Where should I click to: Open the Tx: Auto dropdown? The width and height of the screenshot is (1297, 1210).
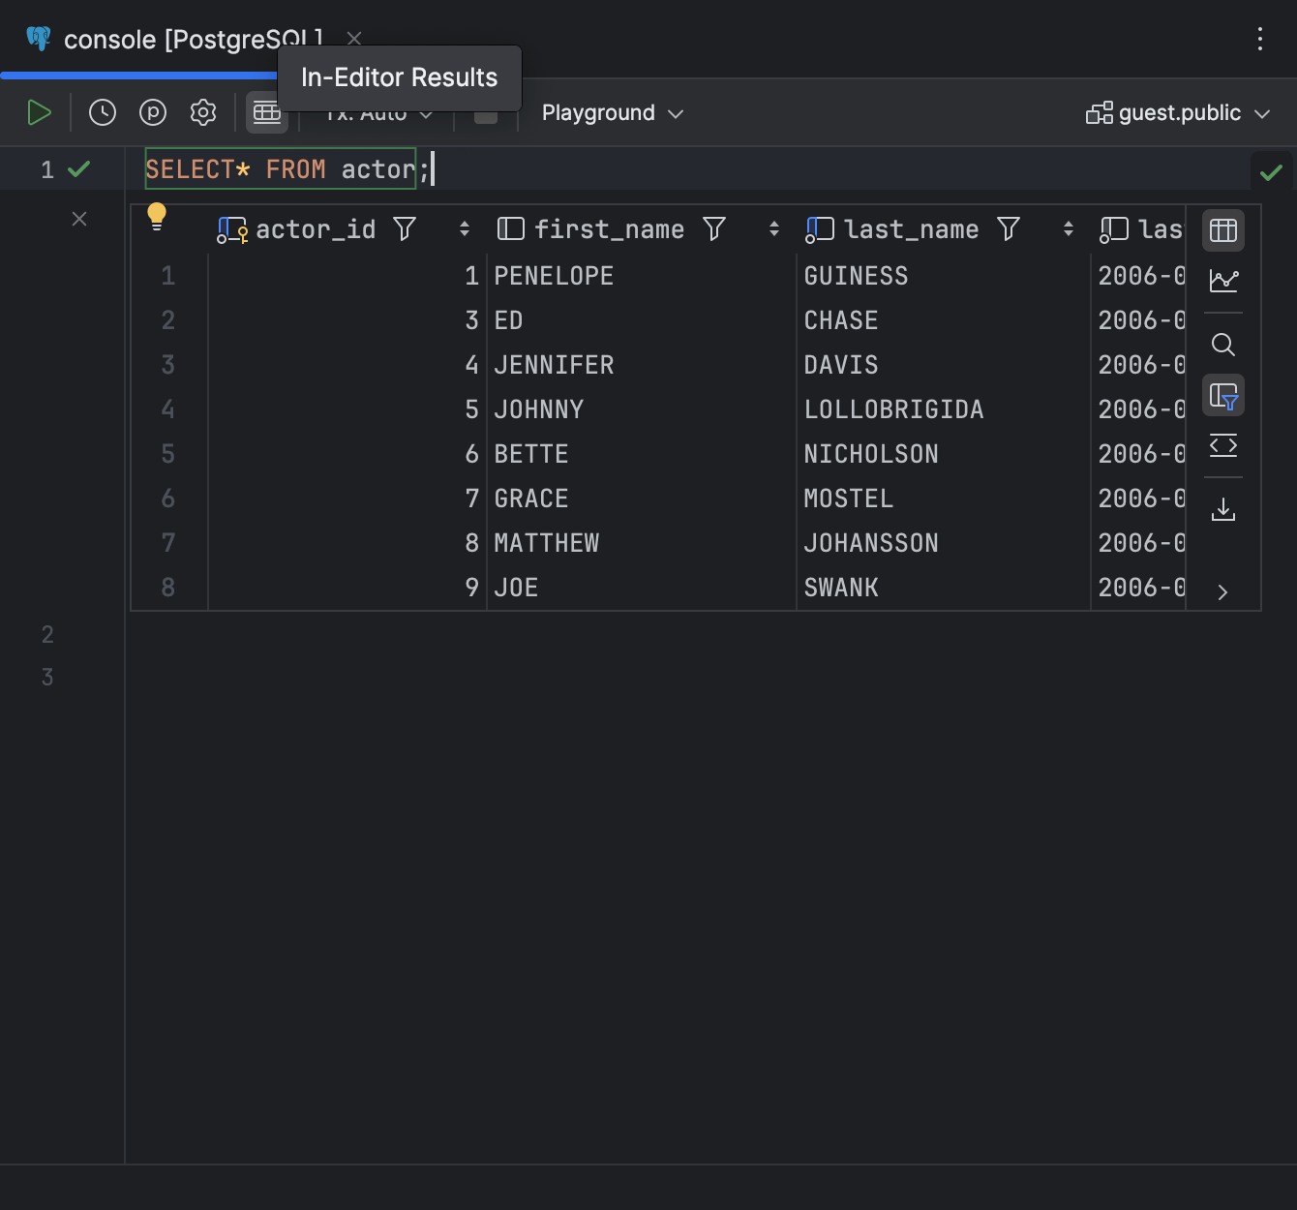(x=376, y=112)
